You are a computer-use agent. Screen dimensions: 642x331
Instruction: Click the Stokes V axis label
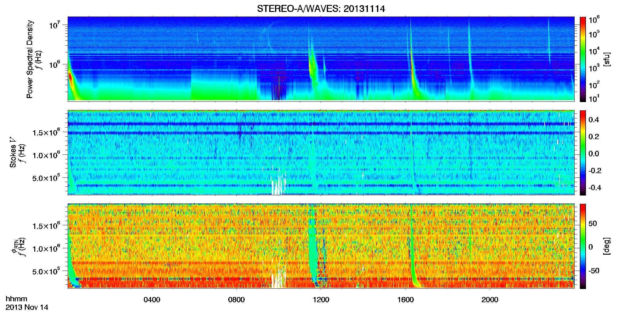pyautogui.click(x=13, y=152)
